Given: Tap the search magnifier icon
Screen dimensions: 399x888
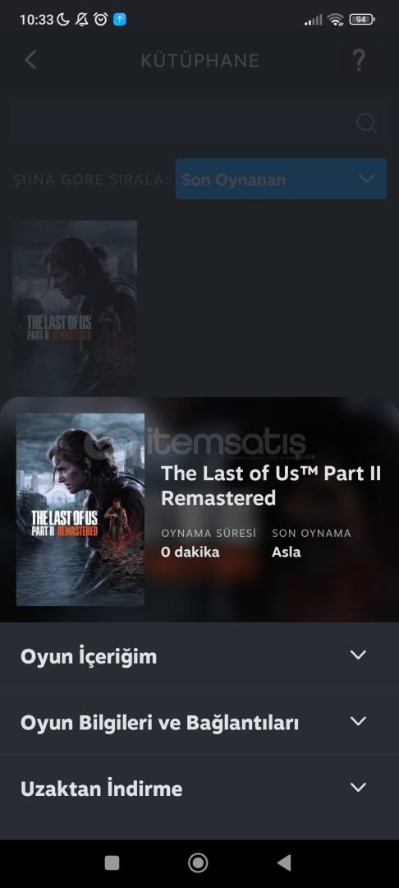Looking at the screenshot, I should [x=367, y=123].
